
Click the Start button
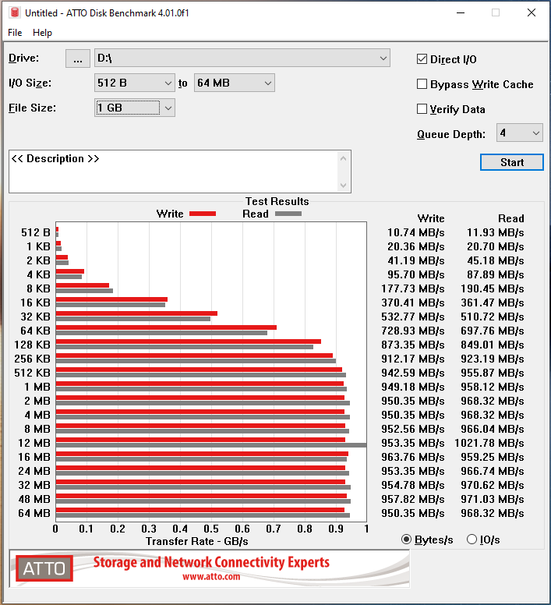click(x=512, y=162)
